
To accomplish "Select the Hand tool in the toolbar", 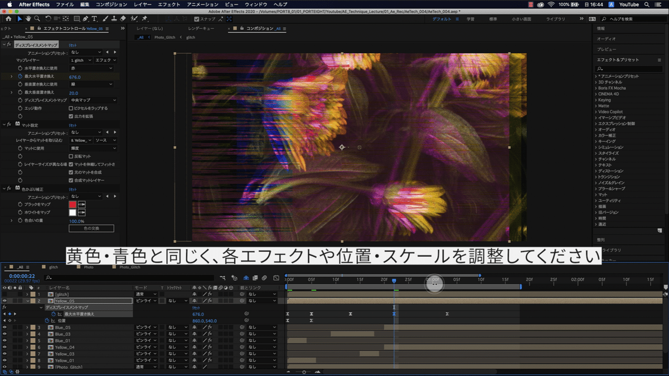I will [x=28, y=18].
